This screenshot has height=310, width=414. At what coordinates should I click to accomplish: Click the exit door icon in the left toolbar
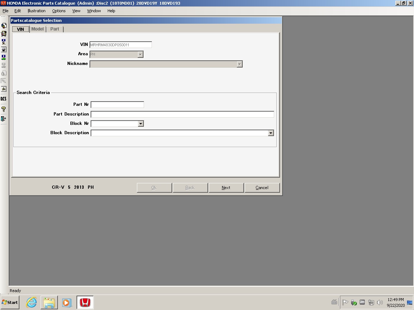point(4,119)
